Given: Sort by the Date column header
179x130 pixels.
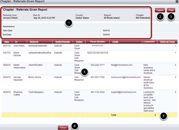Looking at the screenshot, I should pos(7,42).
